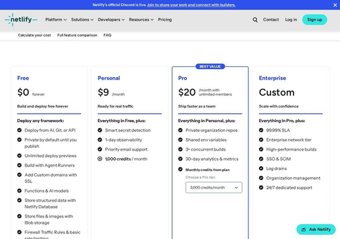Click checkmark icon beside Functions & AI models
The height and width of the screenshot is (239, 340).
[x=19, y=191]
